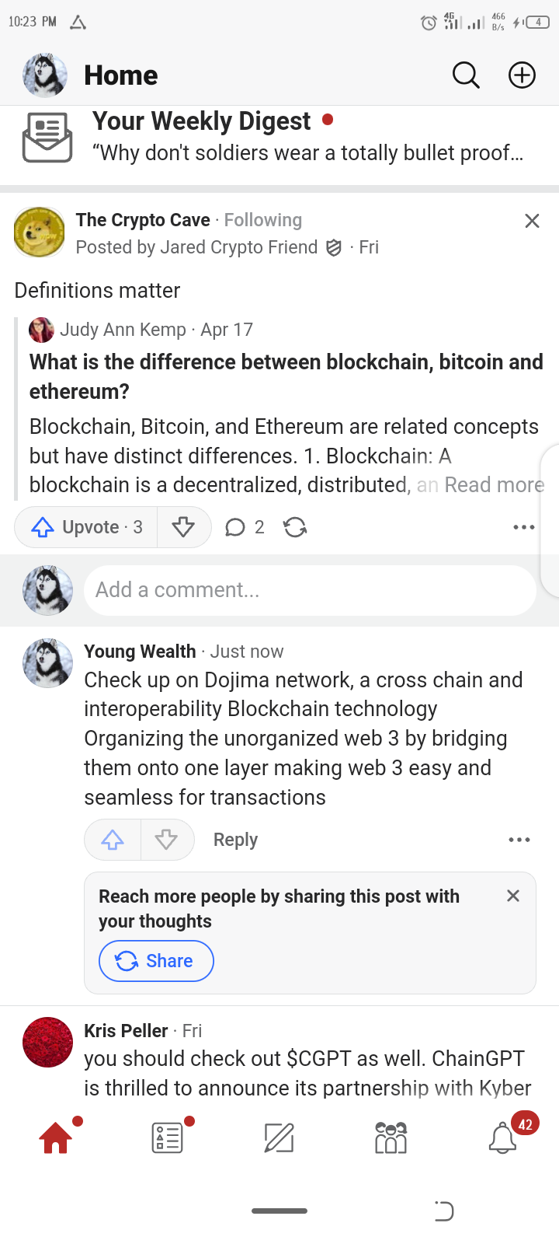Expand post text with Read more
The height and width of the screenshot is (1244, 559).
click(494, 485)
